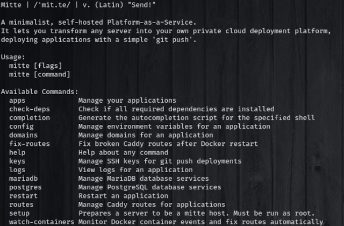
Task: Click the 'keys' command name
Action: tap(17, 161)
